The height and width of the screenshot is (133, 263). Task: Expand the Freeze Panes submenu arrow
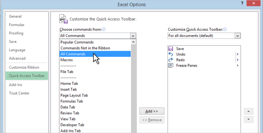click(x=238, y=65)
